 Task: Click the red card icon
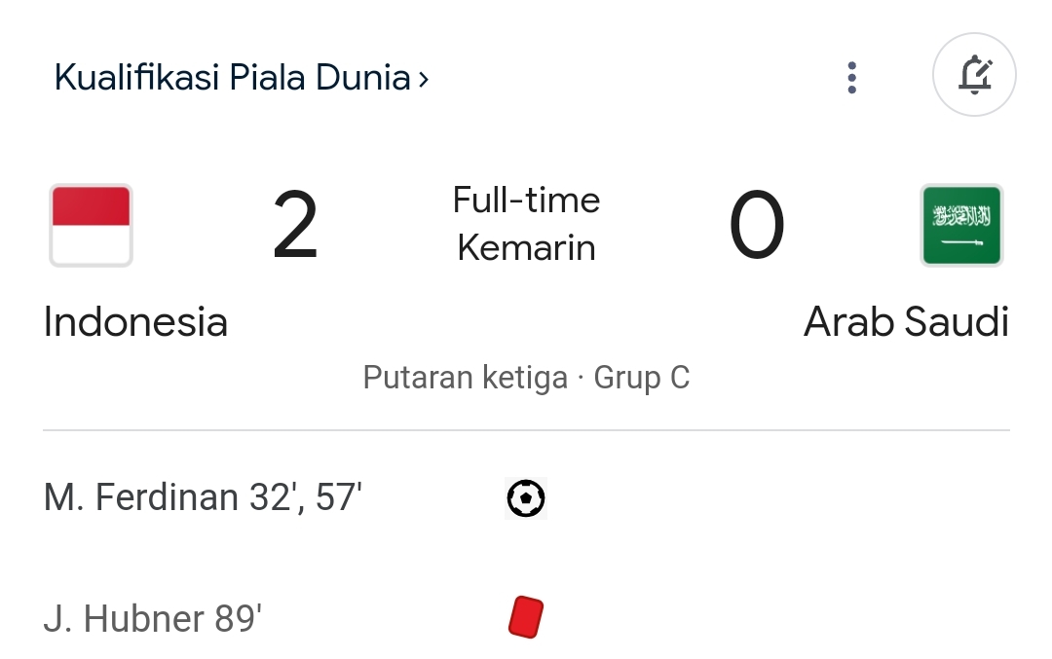[526, 617]
